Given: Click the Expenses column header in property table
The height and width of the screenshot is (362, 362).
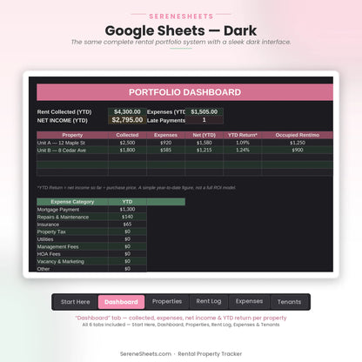Looking at the screenshot, I should coord(165,135).
